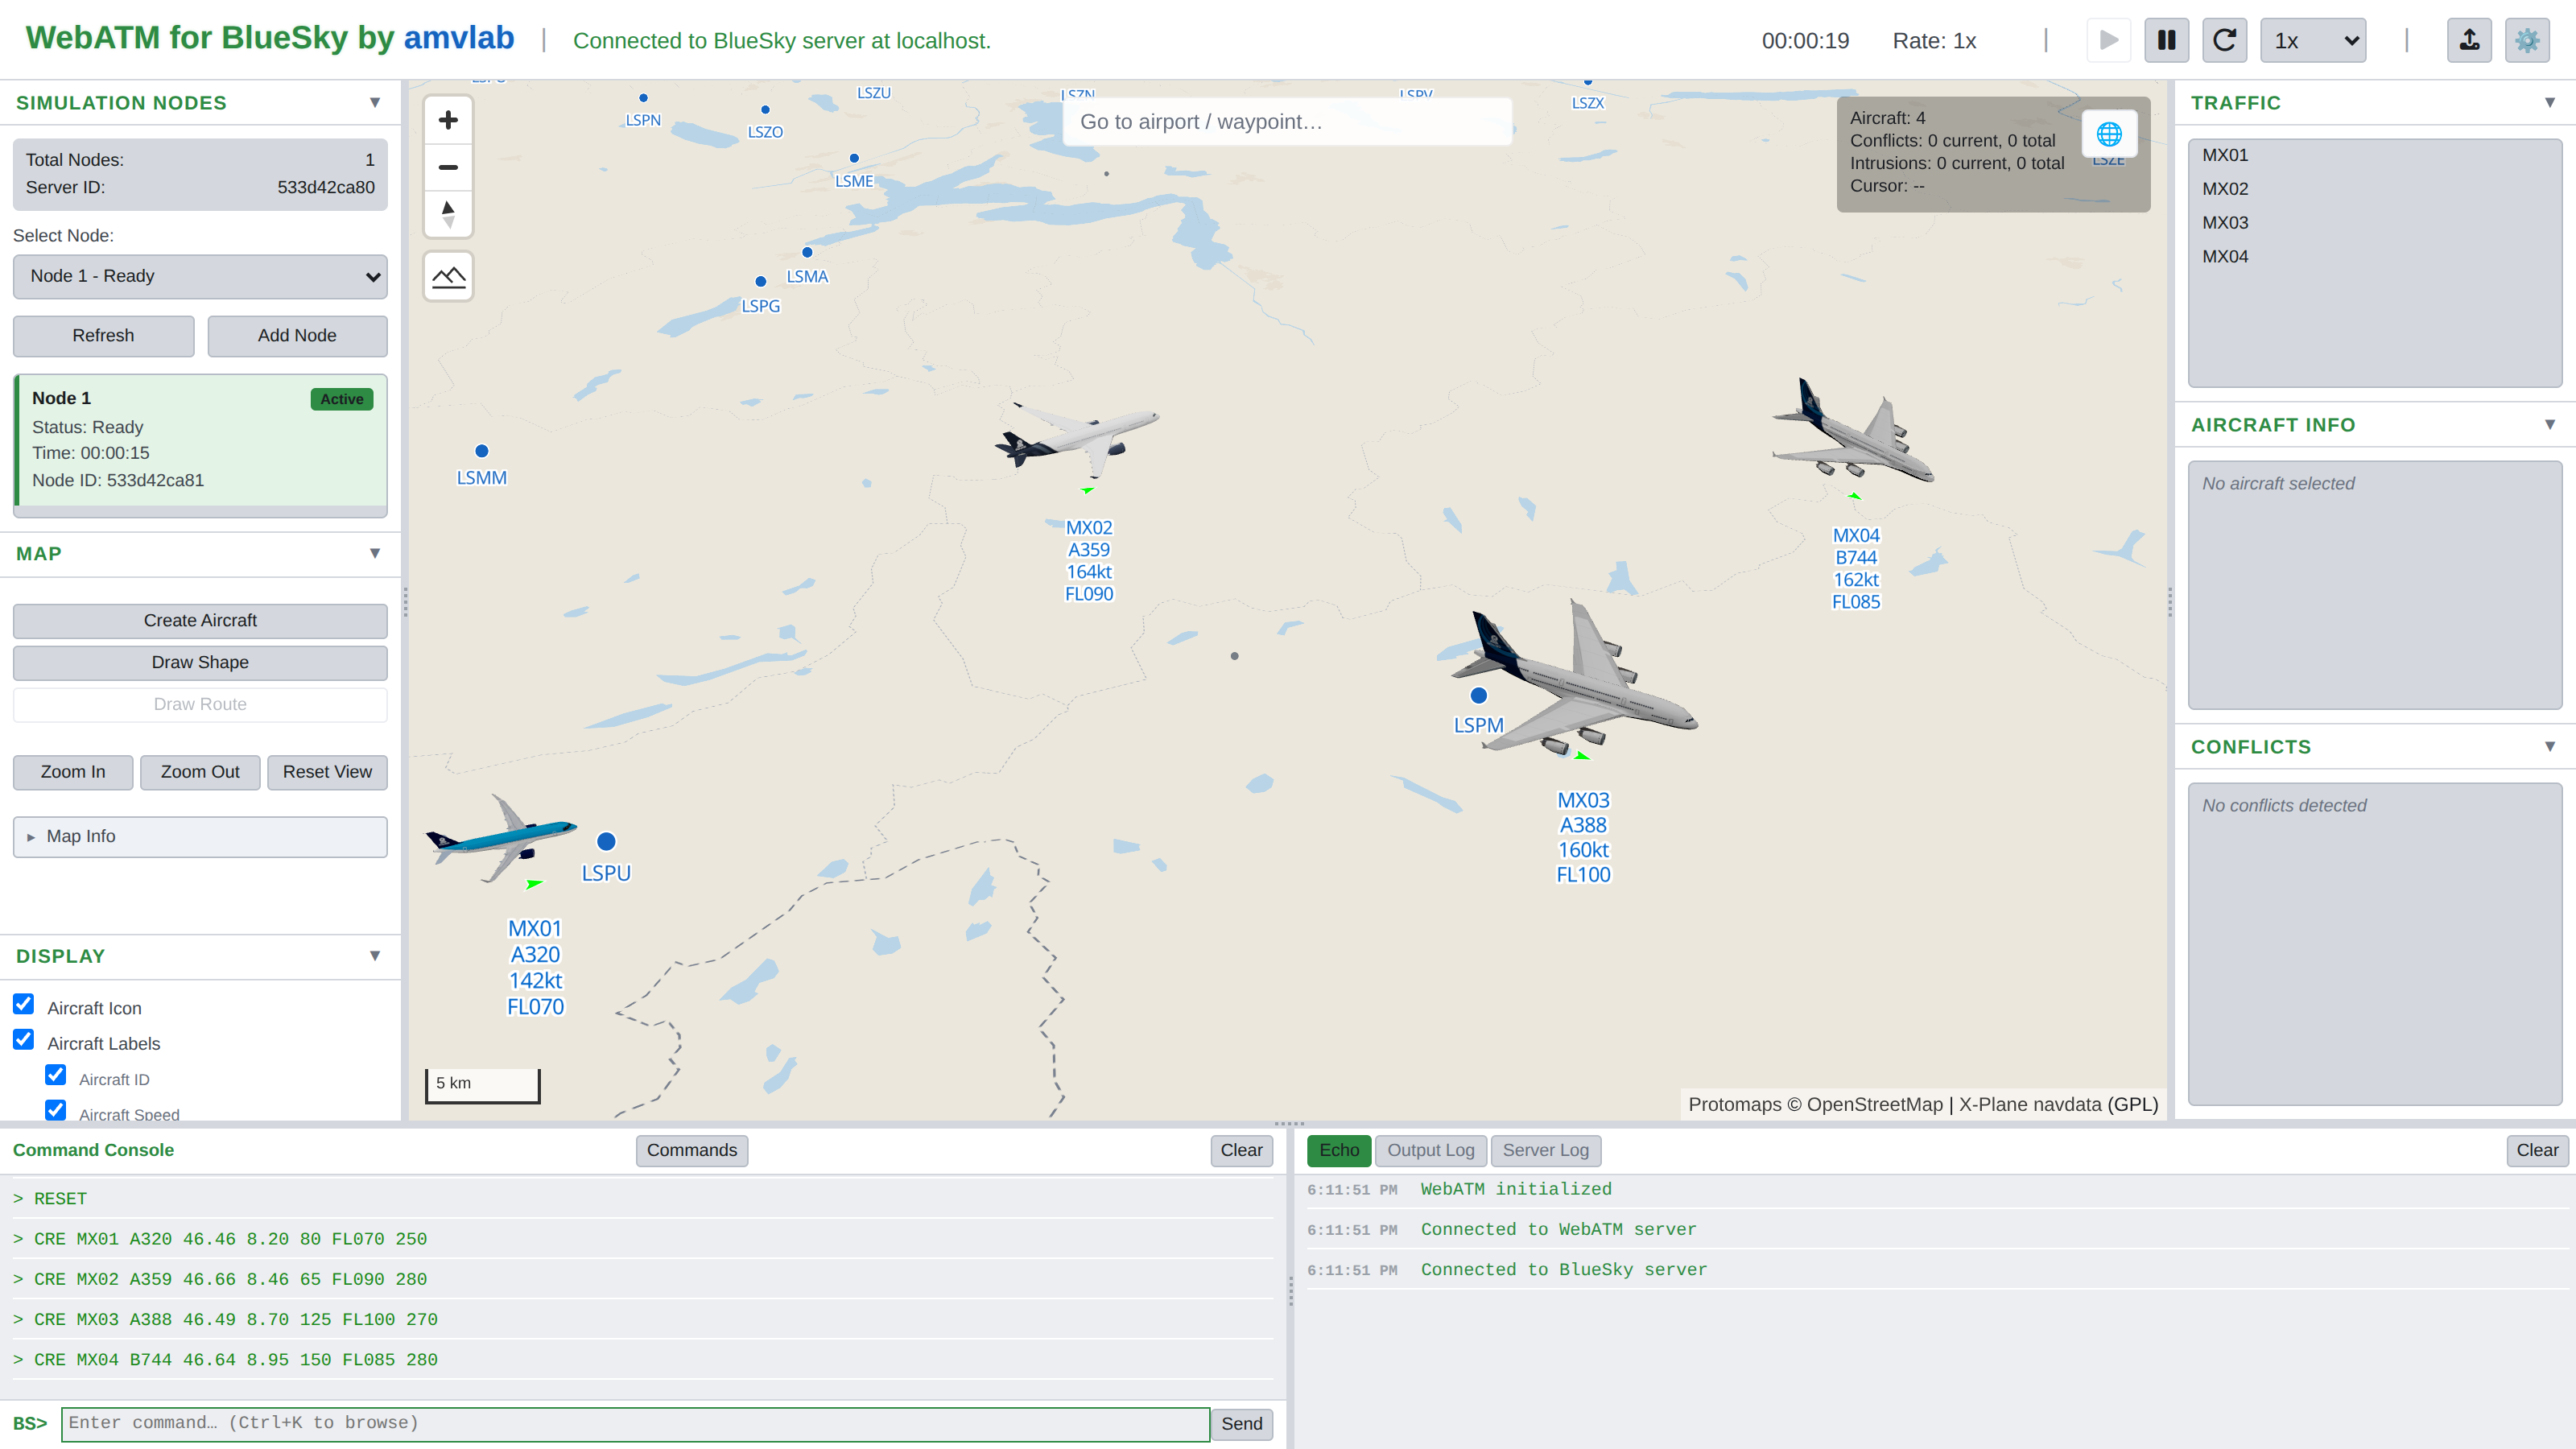The height and width of the screenshot is (1449, 2576).
Task: Open the 1x speed rate dropdown
Action: (2312, 40)
